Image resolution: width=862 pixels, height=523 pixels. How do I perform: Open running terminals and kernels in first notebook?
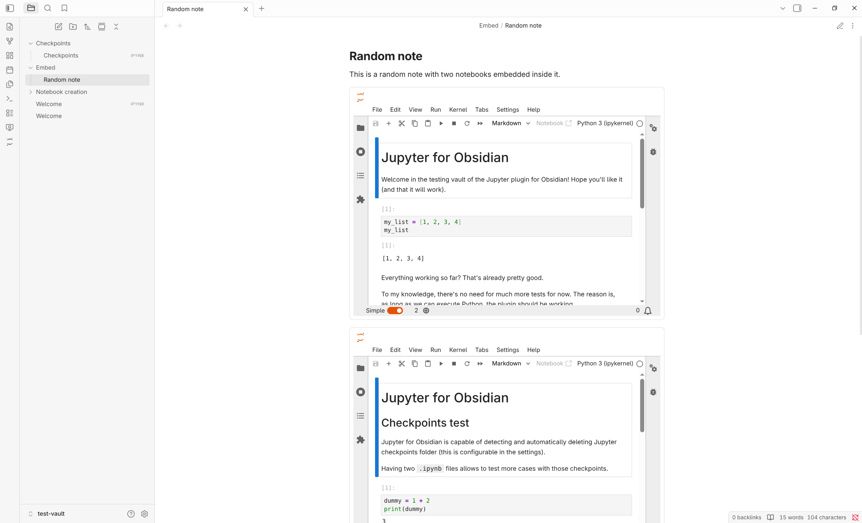click(x=360, y=152)
